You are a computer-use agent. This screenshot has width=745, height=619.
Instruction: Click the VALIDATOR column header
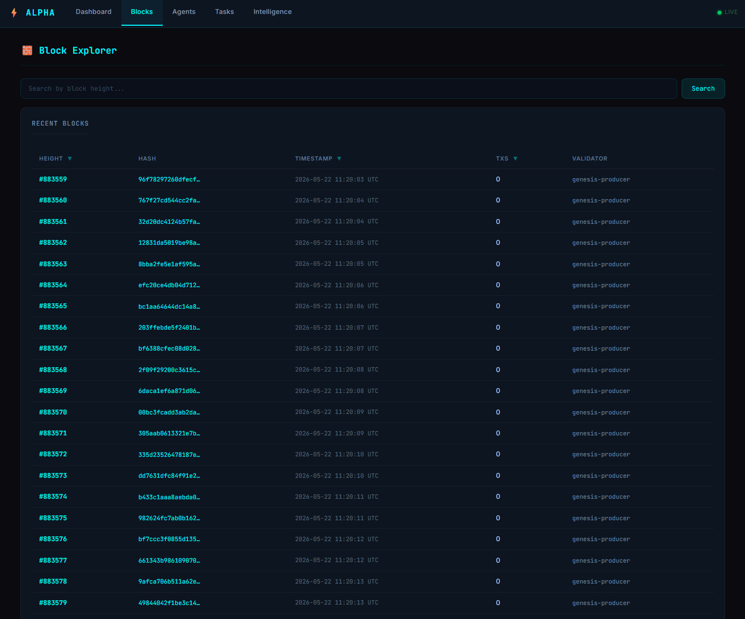(590, 158)
